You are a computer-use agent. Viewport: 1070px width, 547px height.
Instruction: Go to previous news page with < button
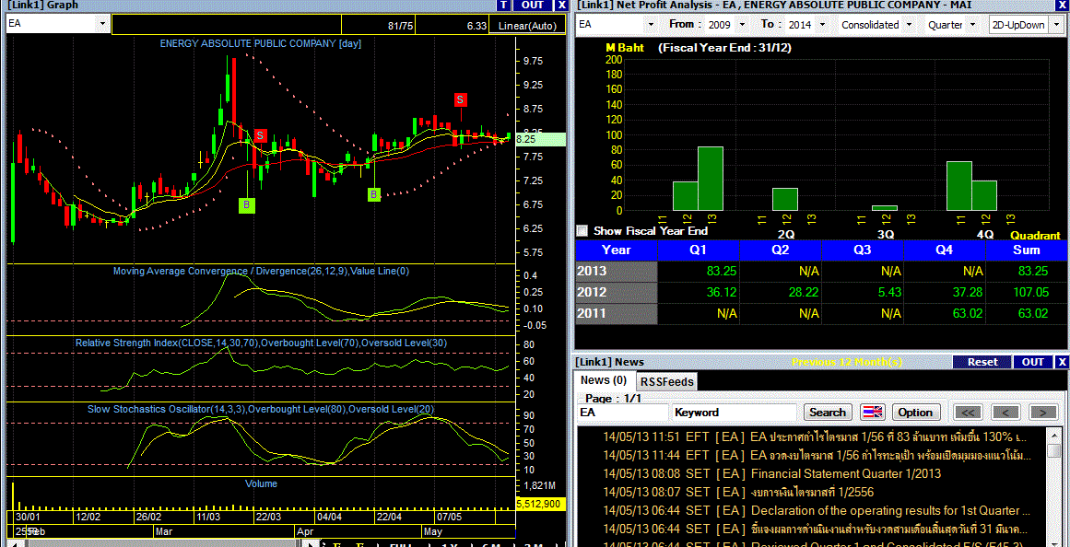(1005, 412)
